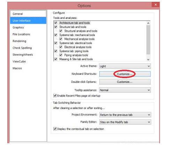175x145 pixels.
Task: Disable Structural analysis and tools
Action: pyautogui.click(x=61, y=31)
